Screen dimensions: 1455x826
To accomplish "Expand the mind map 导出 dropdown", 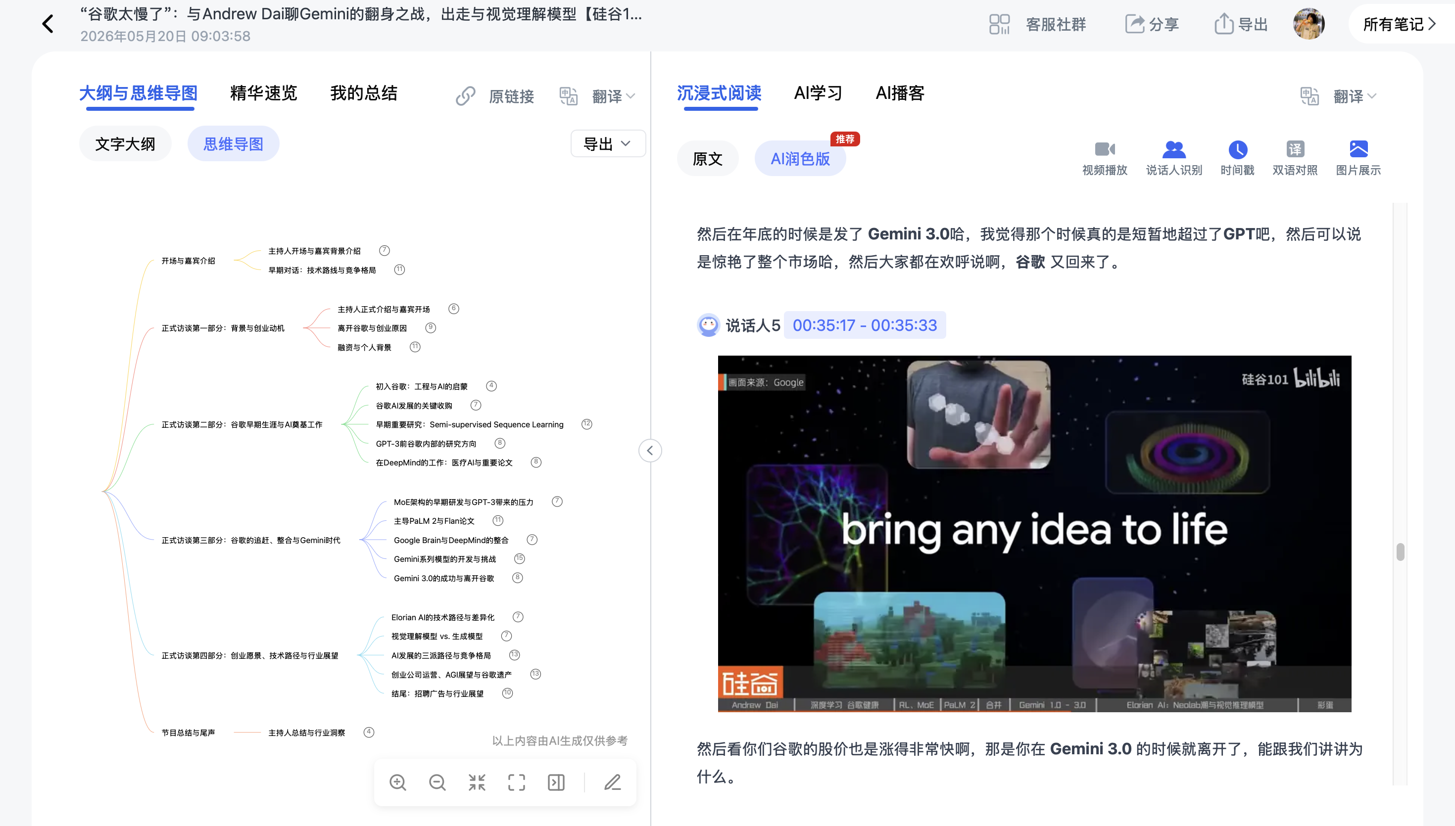I will (x=608, y=143).
